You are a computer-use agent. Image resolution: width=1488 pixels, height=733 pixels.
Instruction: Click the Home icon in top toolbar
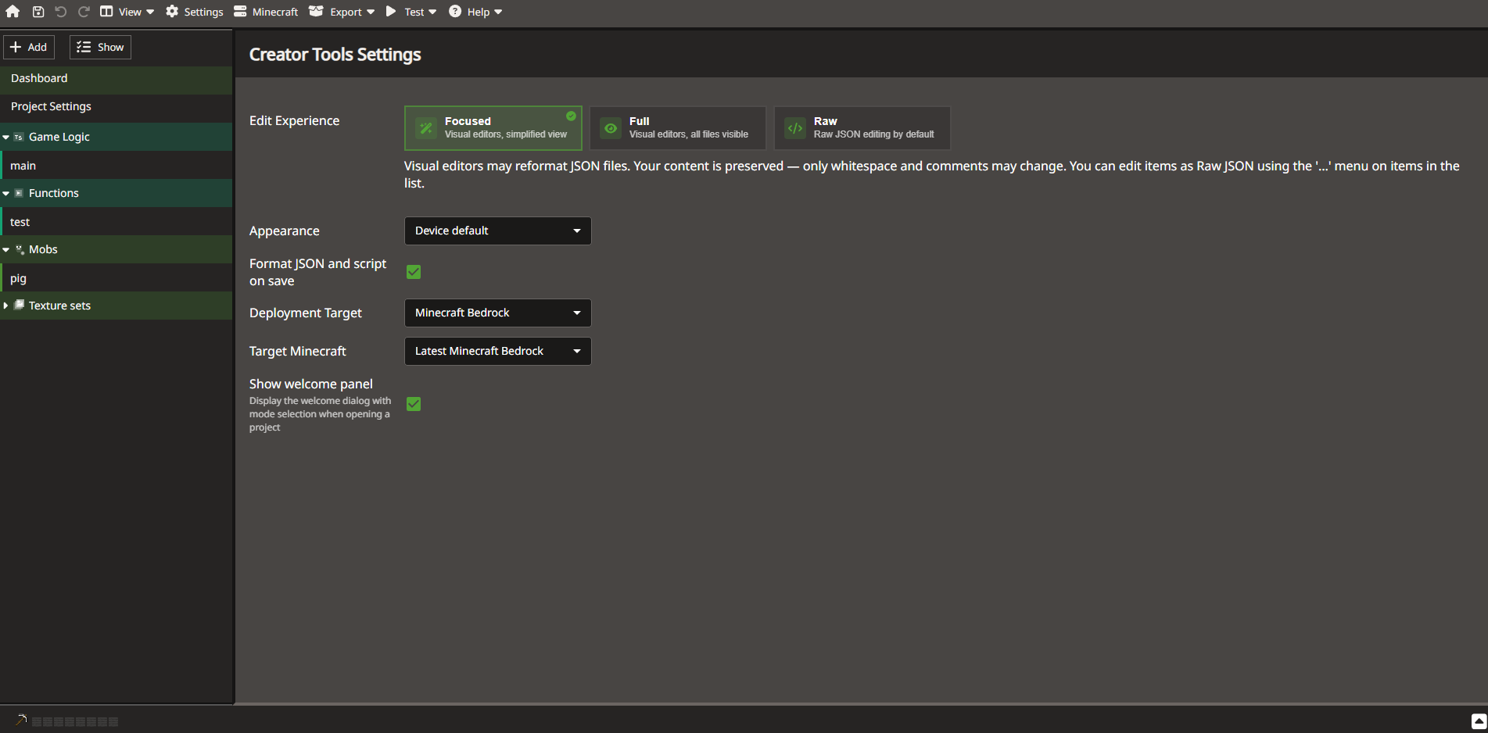click(x=13, y=12)
